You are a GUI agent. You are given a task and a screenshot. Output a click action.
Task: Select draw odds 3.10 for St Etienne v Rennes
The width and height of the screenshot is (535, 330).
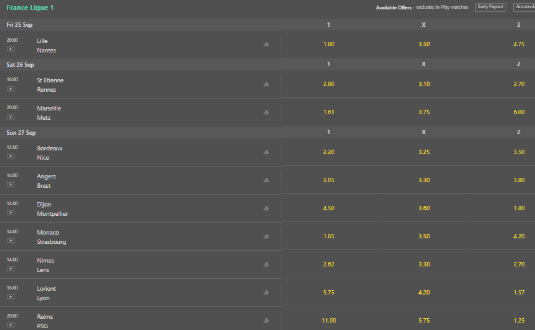pyautogui.click(x=424, y=84)
